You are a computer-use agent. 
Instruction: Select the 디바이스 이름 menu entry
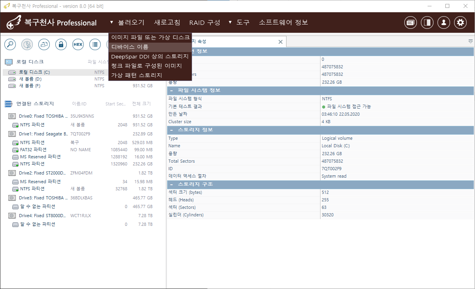tap(130, 47)
